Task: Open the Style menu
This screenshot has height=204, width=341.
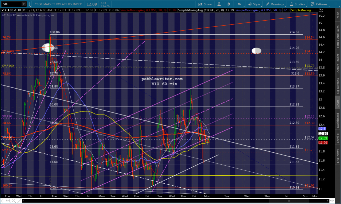Action: coord(254,4)
